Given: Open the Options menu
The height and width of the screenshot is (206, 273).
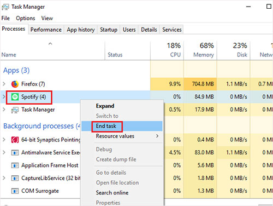Looking at the screenshot, I should coord(26,18).
